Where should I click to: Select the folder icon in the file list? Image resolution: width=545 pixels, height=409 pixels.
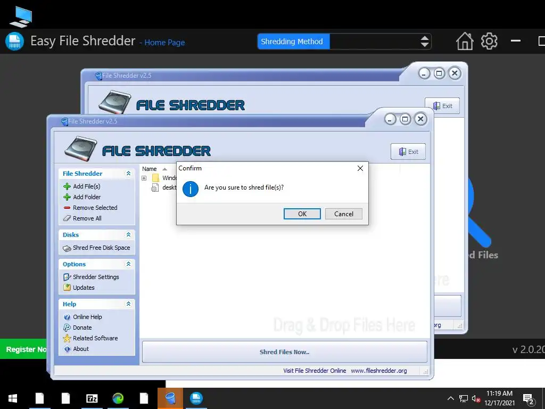[x=155, y=178]
